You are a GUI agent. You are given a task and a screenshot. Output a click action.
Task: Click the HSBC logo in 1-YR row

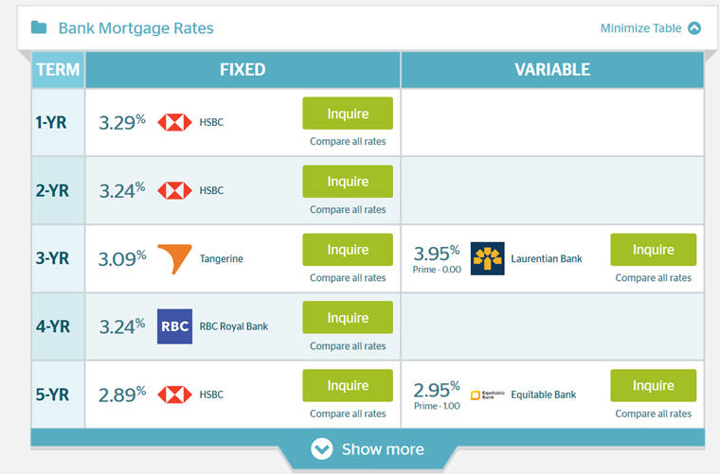[174, 122]
